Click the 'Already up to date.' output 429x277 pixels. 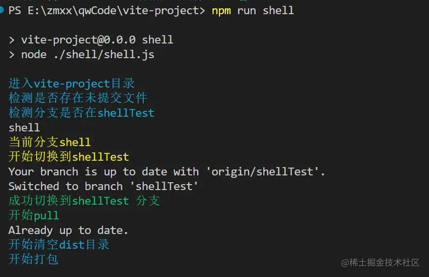coord(68,231)
